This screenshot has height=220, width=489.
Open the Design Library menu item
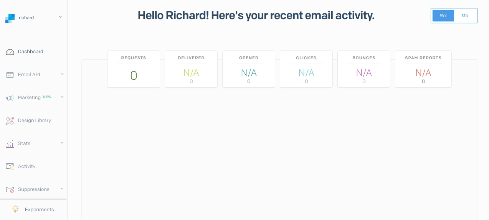[35, 121]
